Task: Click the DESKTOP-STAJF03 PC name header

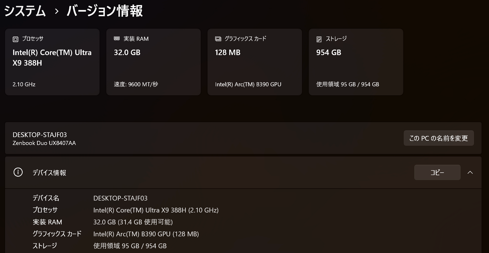Action: click(40, 135)
